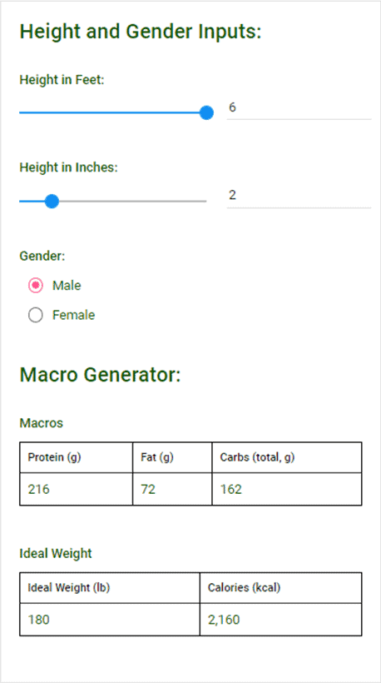Click the Height in Inches number field
The image size is (381, 683).
(x=299, y=196)
